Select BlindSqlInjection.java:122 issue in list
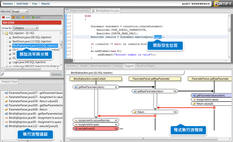This screenshot has width=233, height=142. 35,46
